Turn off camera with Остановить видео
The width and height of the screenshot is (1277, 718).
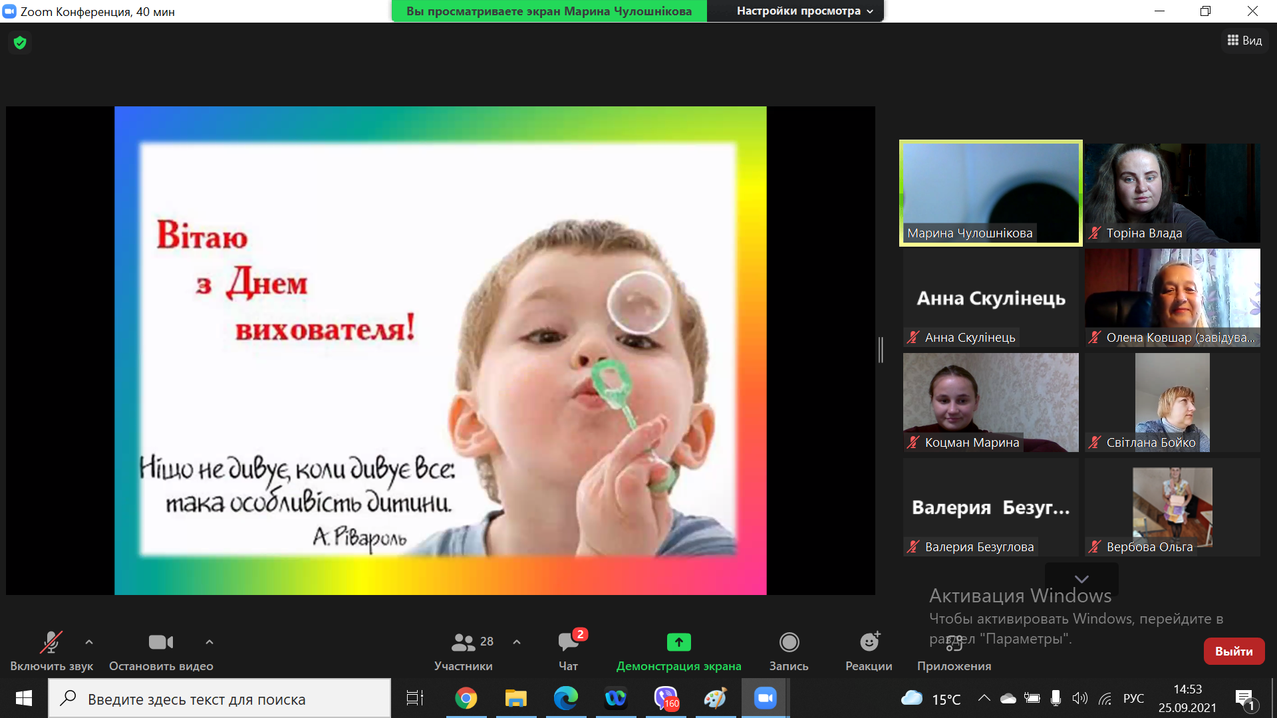coord(161,651)
